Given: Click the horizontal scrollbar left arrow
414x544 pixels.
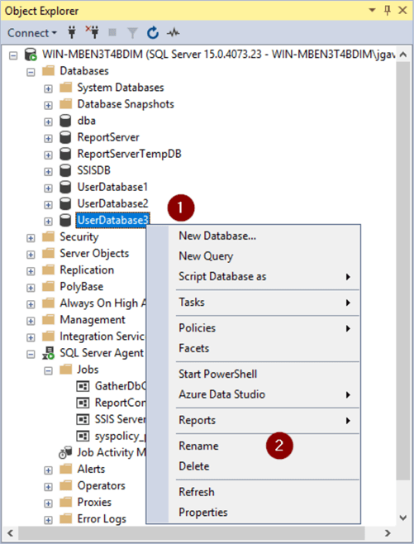Looking at the screenshot, I should pyautogui.click(x=10, y=533).
